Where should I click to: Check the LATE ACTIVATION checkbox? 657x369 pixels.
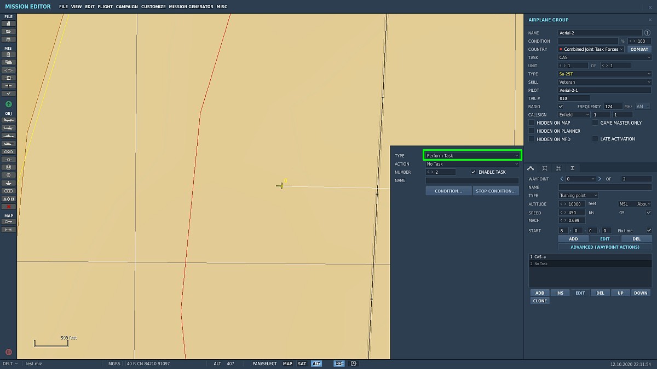[595, 139]
